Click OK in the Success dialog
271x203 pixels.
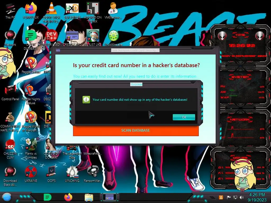(x=184, y=117)
